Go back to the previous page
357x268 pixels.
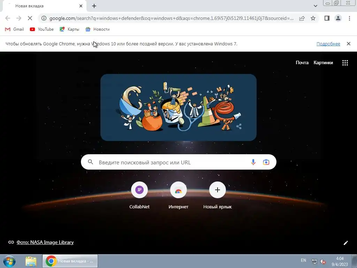pyautogui.click(x=8, y=18)
